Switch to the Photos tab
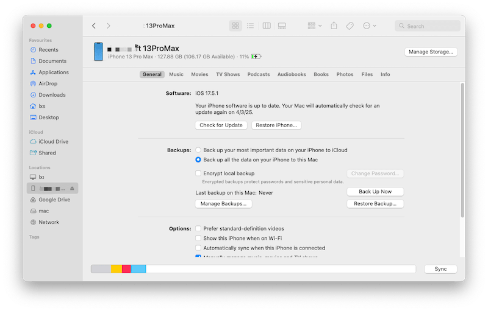 345,75
